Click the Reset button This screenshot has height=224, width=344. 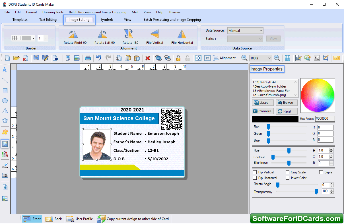pyautogui.click(x=287, y=111)
